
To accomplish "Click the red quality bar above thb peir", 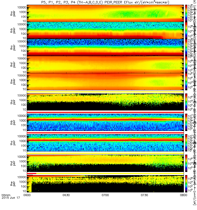I will point(105,112).
